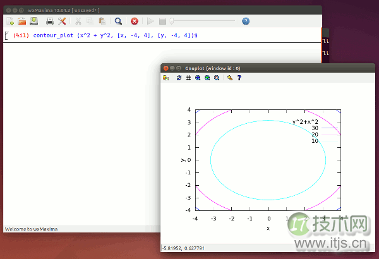Screen dimensions: 379x259
Task: Save the wxMaxima document
Action: pyautogui.click(x=34, y=21)
